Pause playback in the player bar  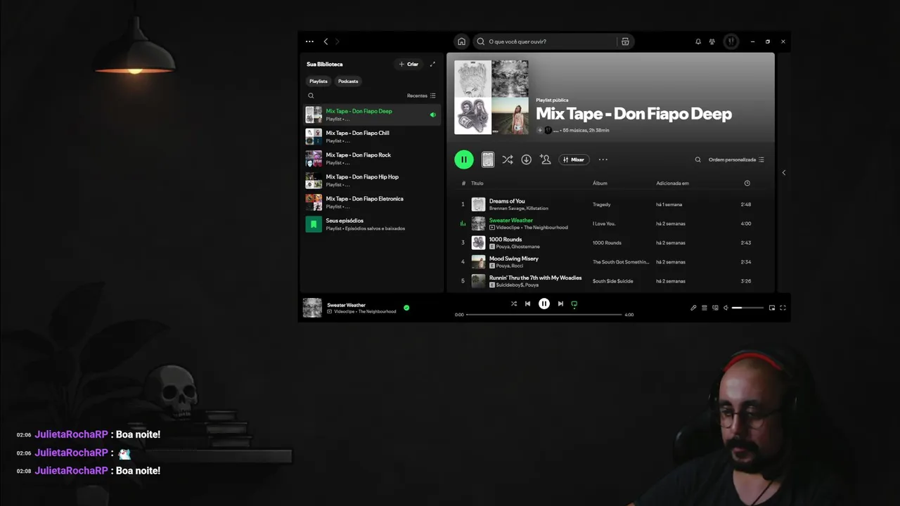click(x=544, y=304)
